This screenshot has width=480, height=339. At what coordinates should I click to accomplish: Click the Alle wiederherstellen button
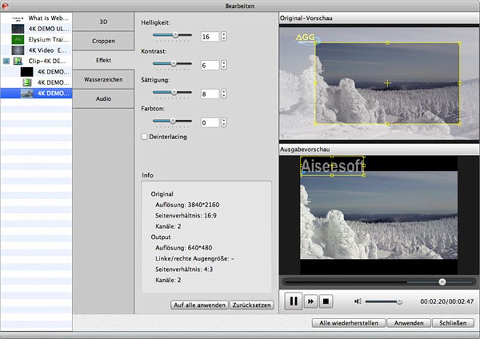(x=349, y=323)
